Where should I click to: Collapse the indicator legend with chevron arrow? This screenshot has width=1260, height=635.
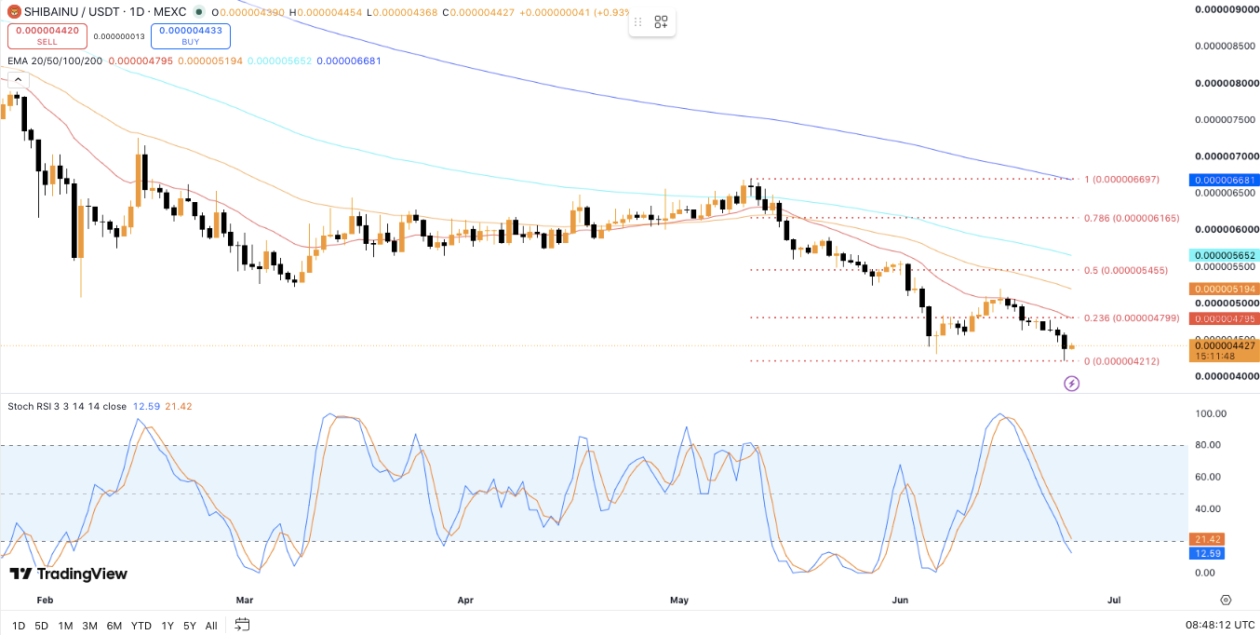click(x=18, y=80)
